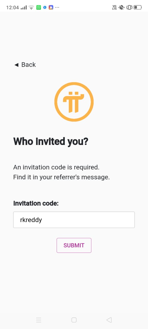Tap the three-dots more notifications indicator
148x329 pixels.
57,7
